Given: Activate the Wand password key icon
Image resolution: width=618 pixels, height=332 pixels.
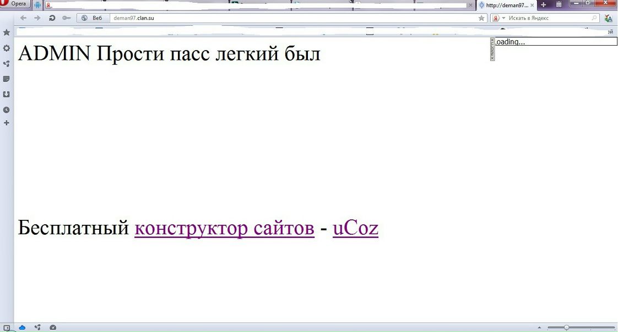Looking at the screenshot, I should [x=66, y=18].
